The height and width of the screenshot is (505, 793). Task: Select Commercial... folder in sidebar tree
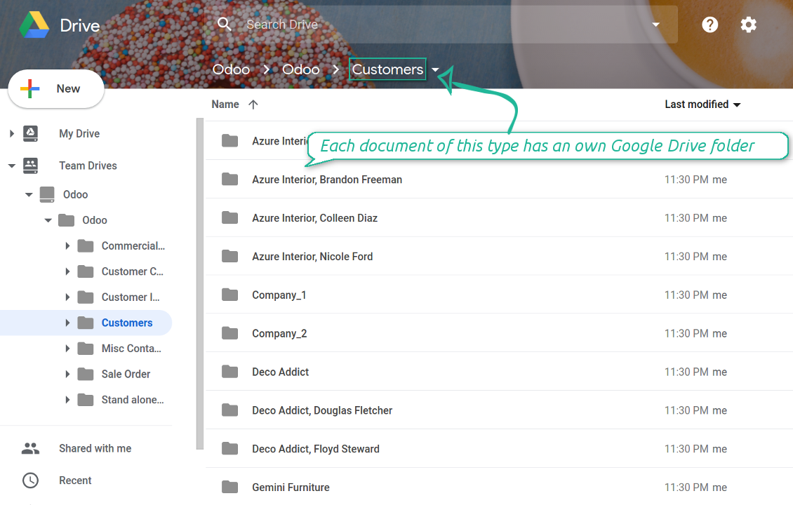133,245
